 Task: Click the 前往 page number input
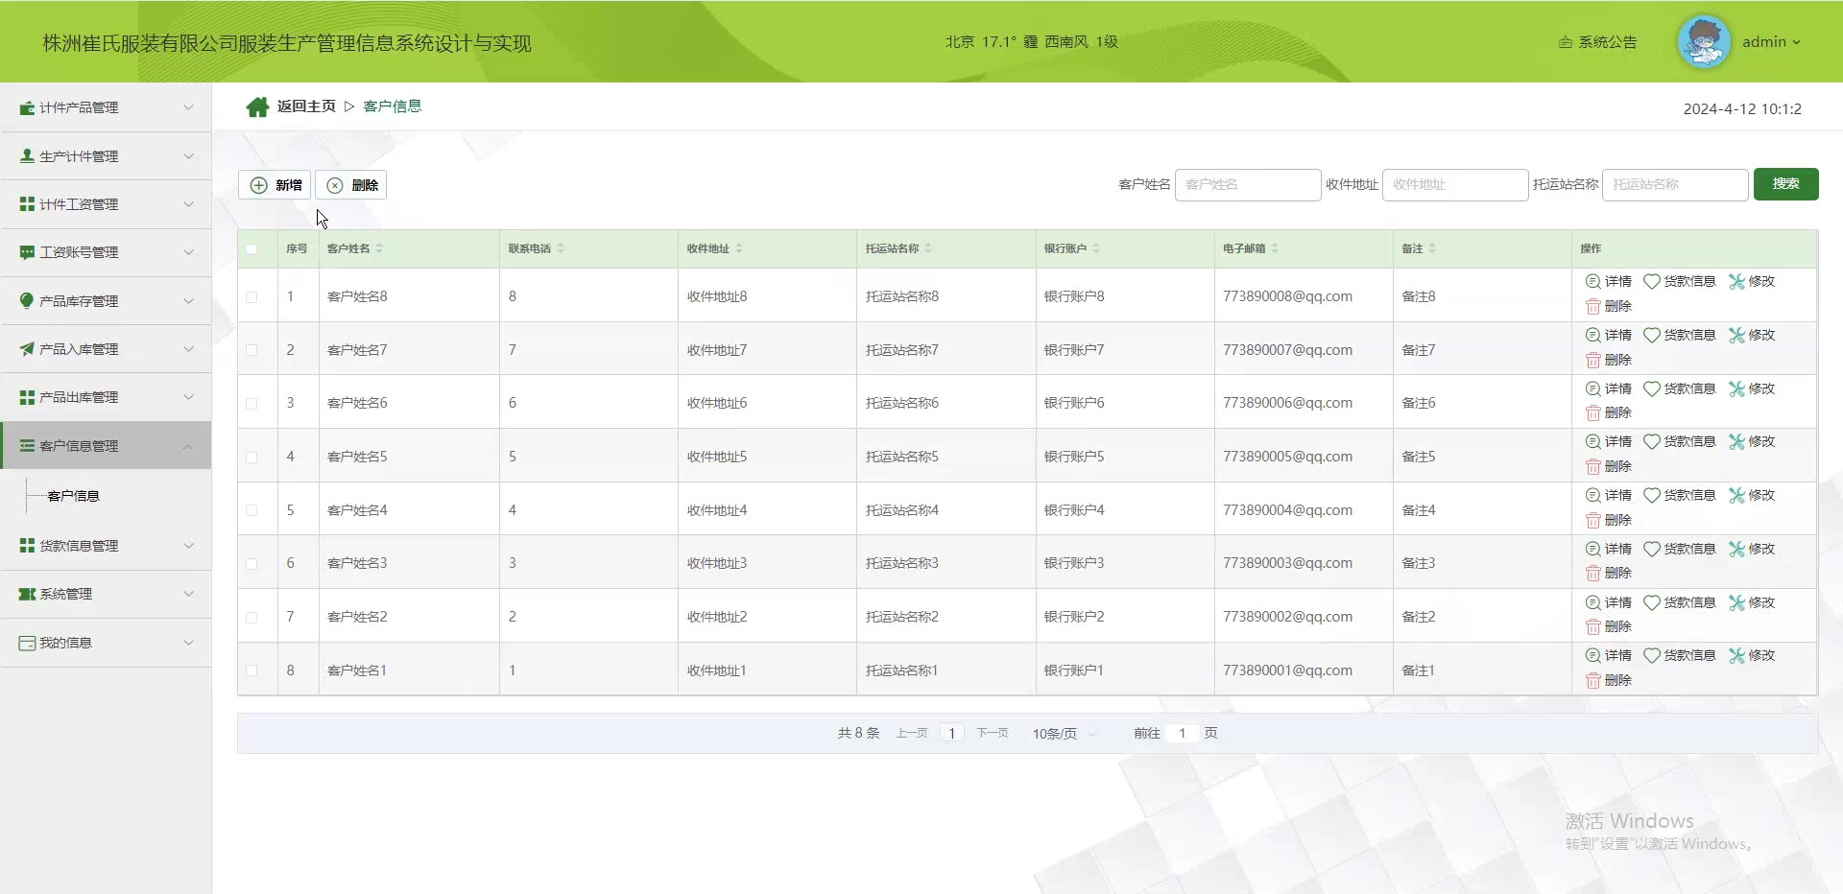point(1183,733)
